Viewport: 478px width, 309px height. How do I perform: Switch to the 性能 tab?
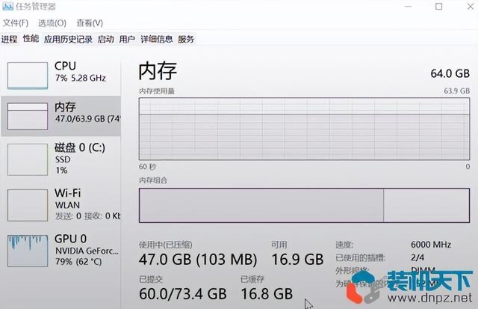point(31,38)
